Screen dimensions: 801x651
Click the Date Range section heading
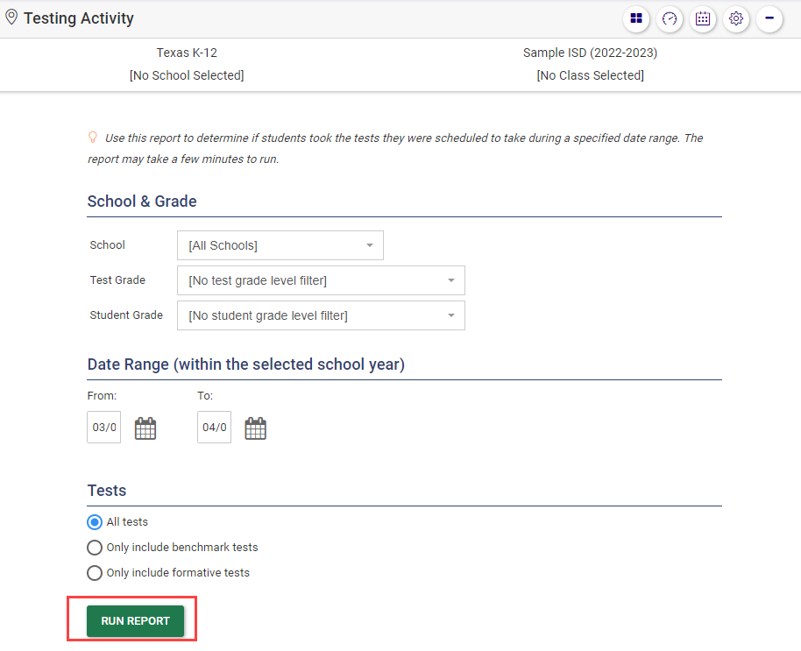pos(245,364)
